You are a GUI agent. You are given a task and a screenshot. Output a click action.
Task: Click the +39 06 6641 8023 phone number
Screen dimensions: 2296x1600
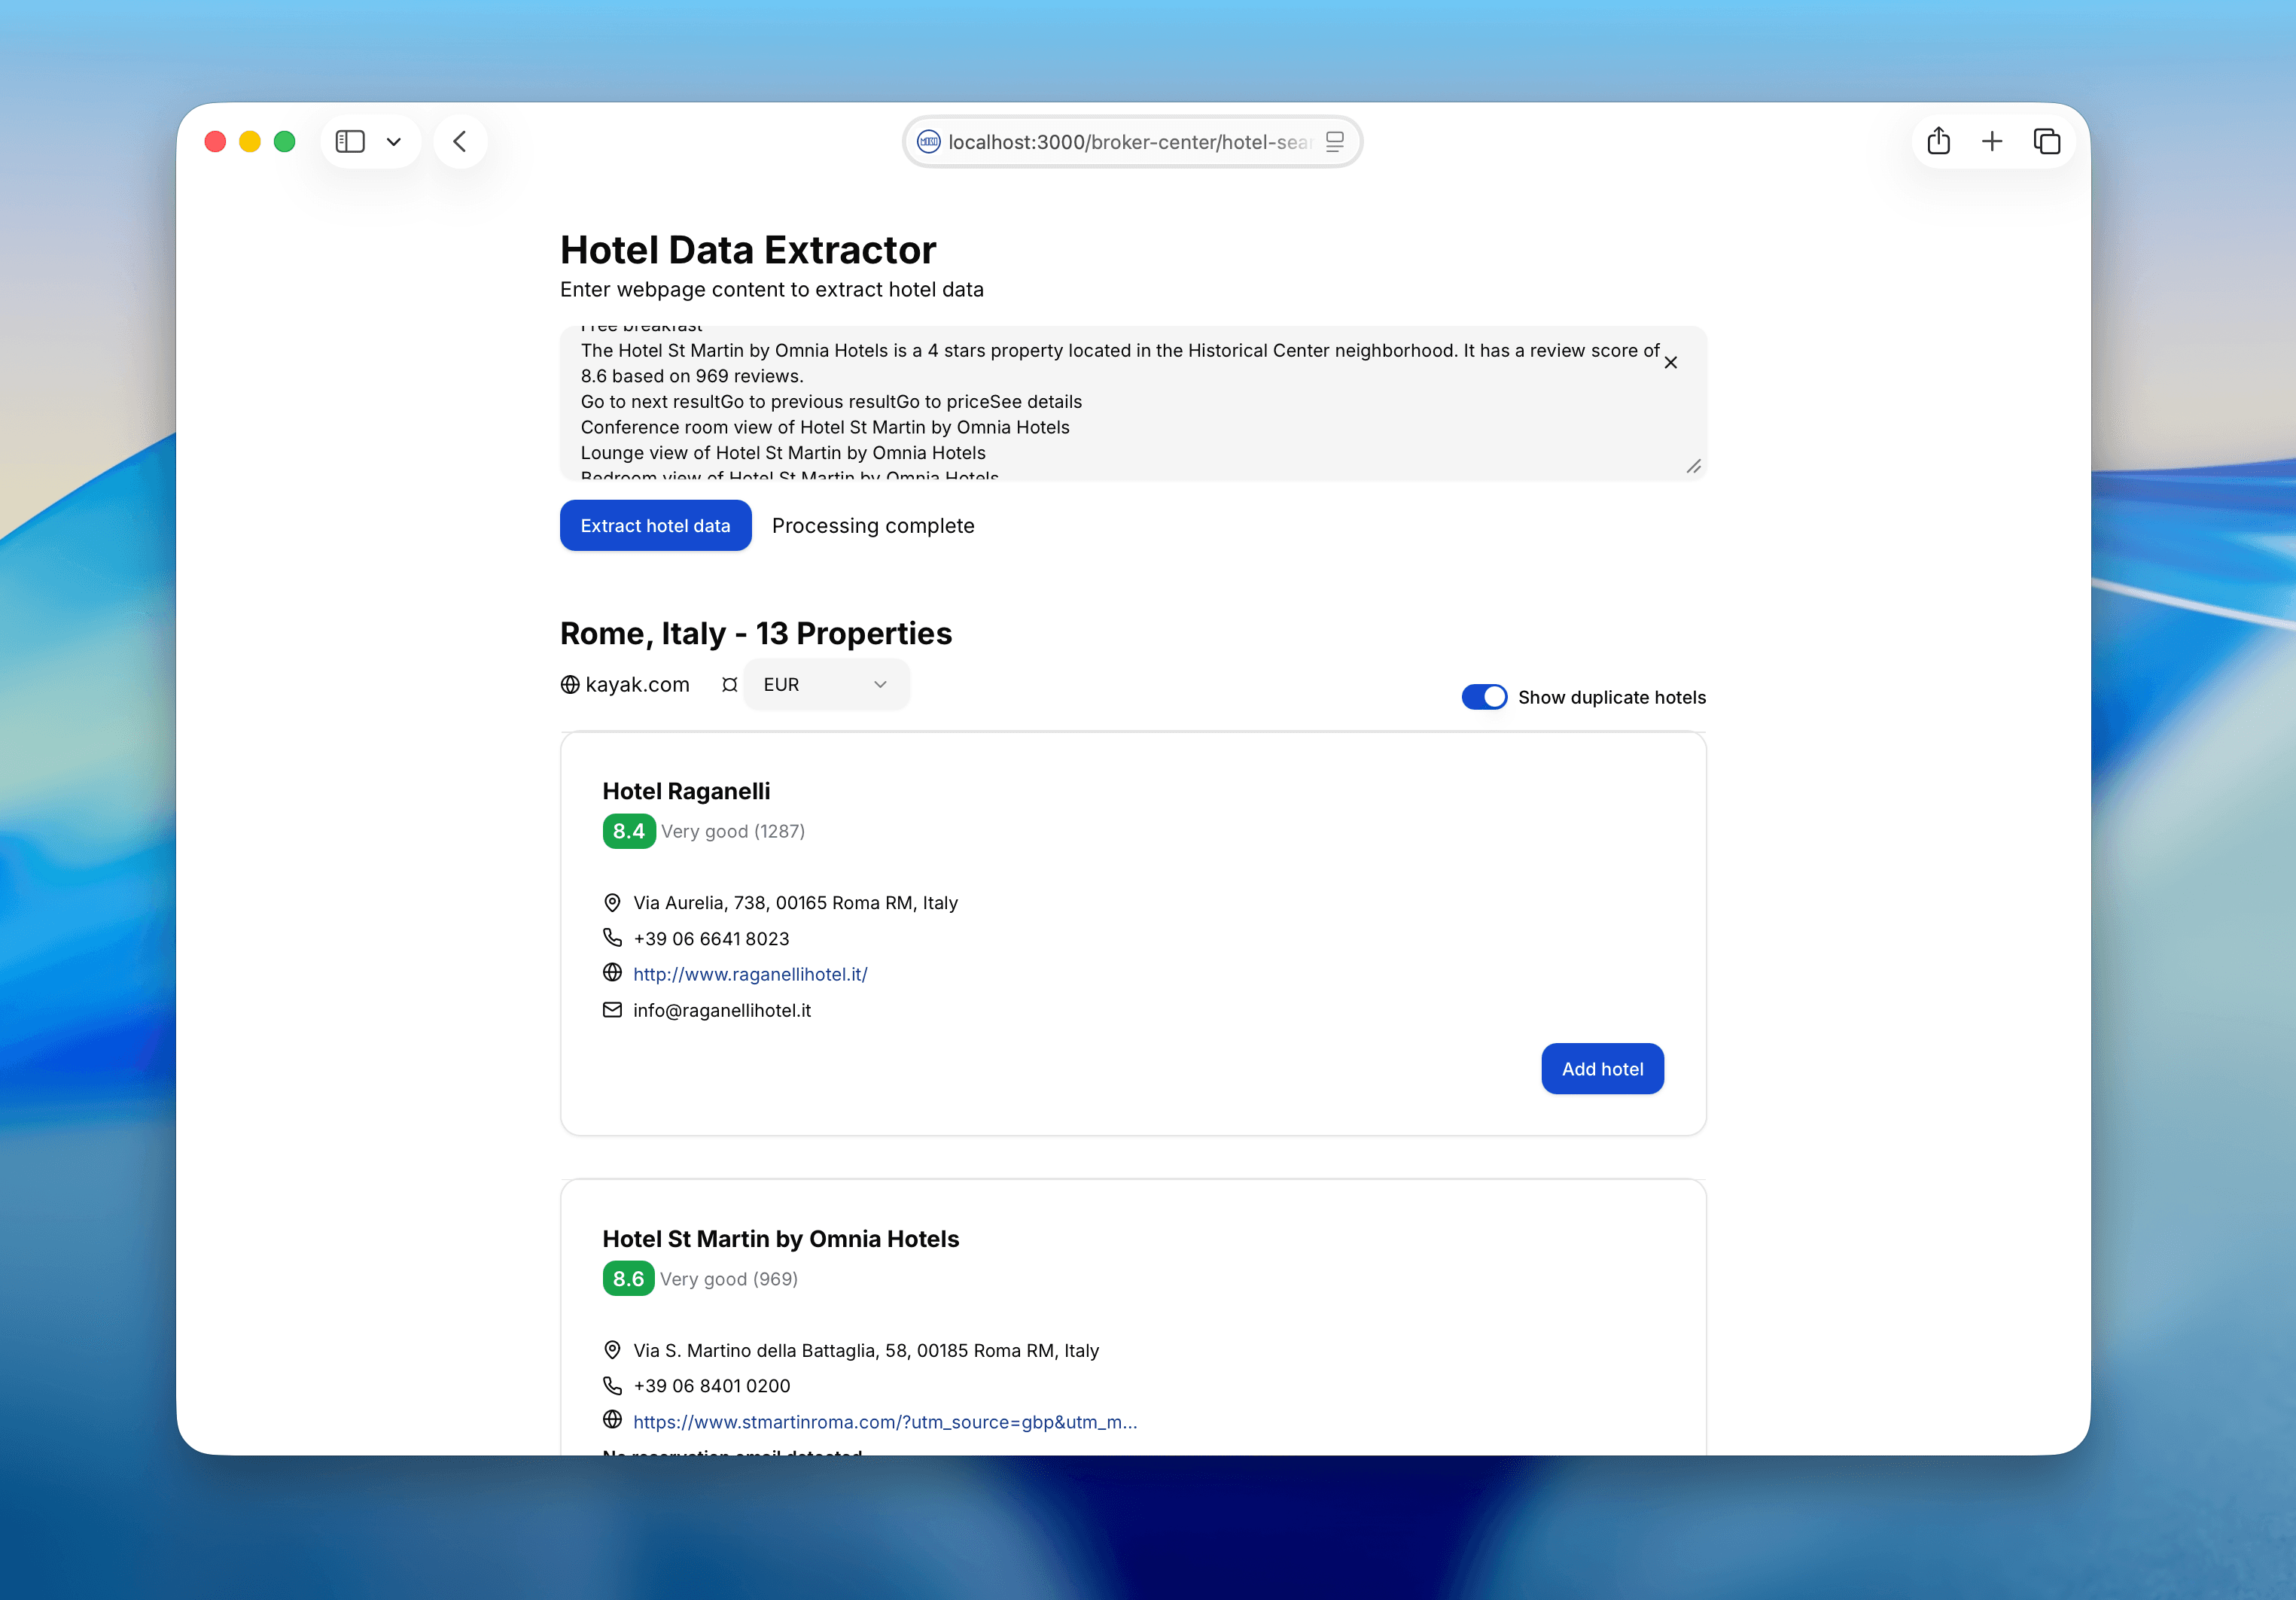[711, 939]
